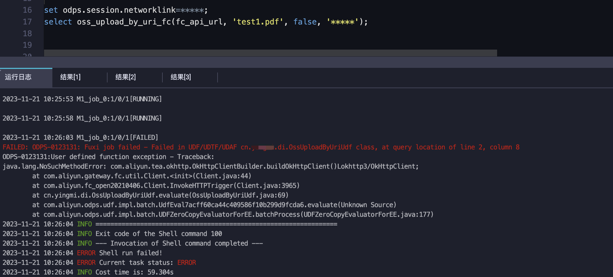613x277 pixels.
Task: Click stack frame UDFZeroCopyEvaluatorForEE.batchProcess
Action: click(x=233, y=214)
